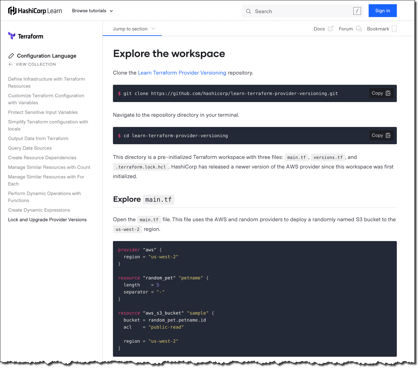Click the pencil icon beside Configuration Language
Image resolution: width=418 pixels, height=368 pixels.
point(11,56)
